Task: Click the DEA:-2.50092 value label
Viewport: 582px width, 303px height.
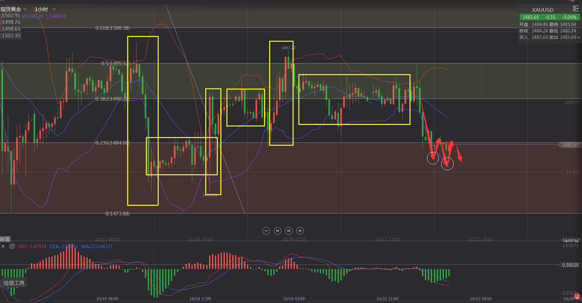Action: [x=64, y=247]
